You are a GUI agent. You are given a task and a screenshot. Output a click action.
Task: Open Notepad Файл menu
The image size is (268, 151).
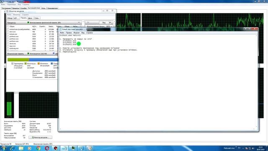click(62, 33)
